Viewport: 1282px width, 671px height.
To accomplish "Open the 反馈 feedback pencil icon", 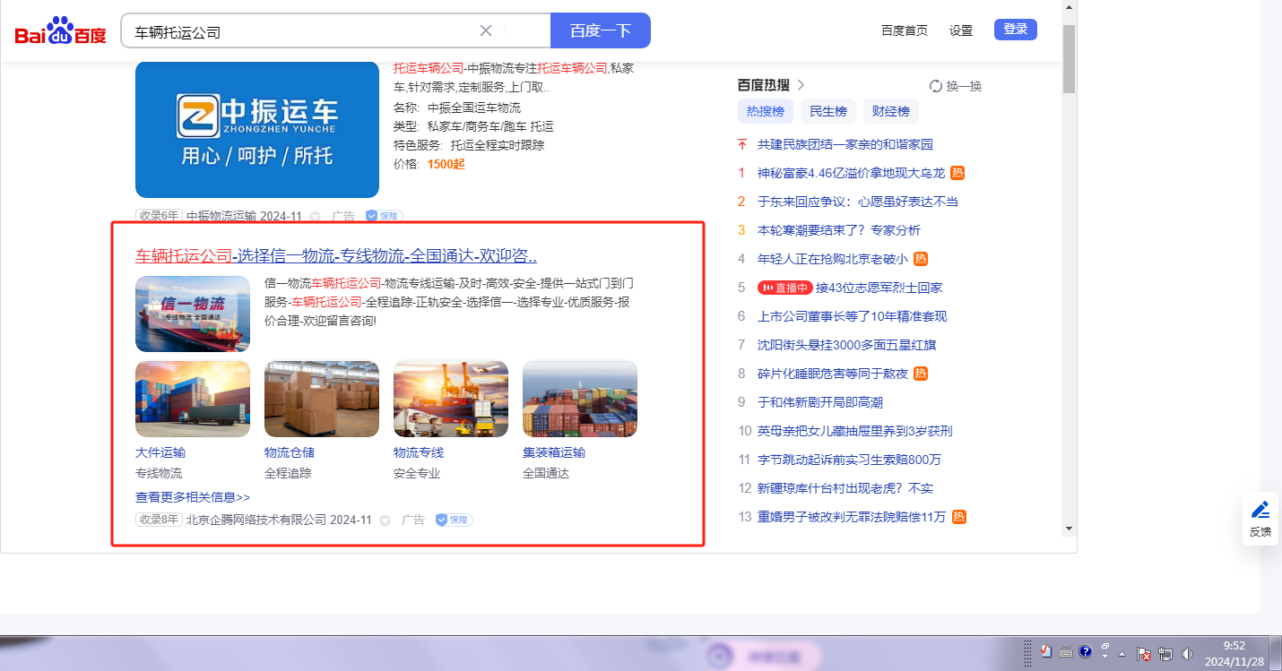I will [1260, 511].
